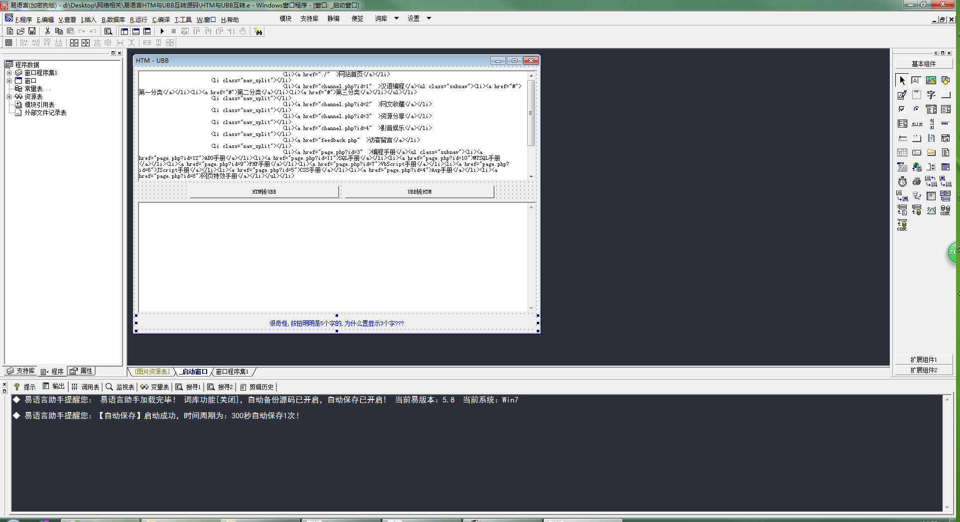Screen dimensions: 960x522
Task: Choose the printer component icon
Action: point(917,181)
